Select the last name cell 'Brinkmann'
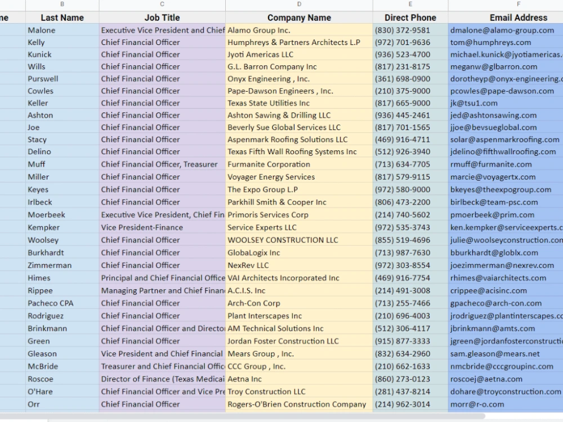Screen dimensions: 563x422 click(62, 329)
